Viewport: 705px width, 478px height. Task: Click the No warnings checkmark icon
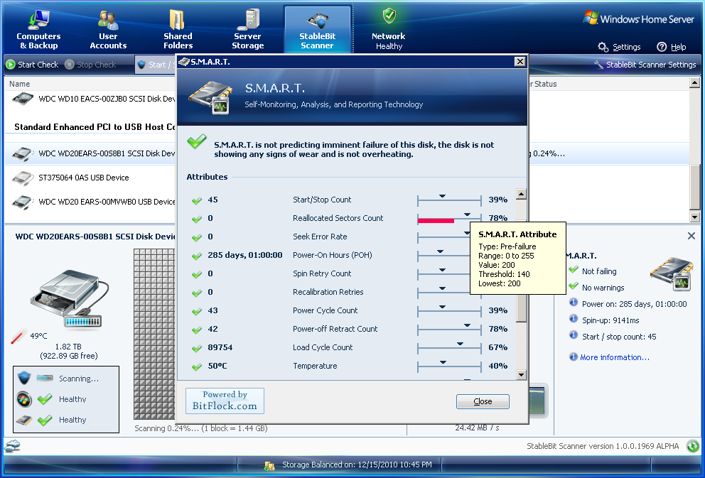tap(574, 286)
